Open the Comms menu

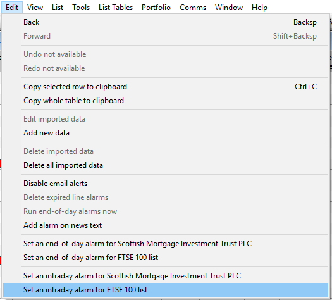(193, 8)
